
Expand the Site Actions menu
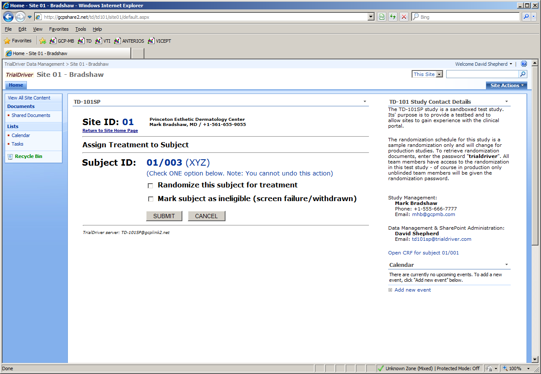(506, 85)
